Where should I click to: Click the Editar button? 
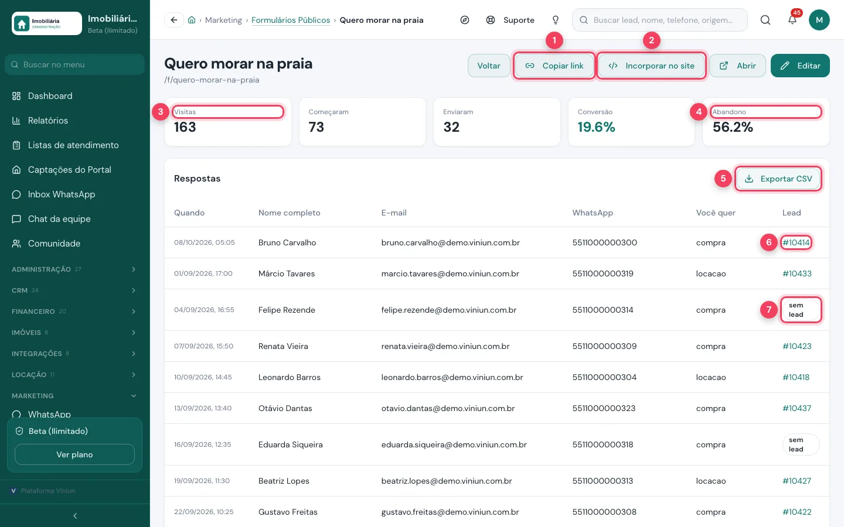800,66
